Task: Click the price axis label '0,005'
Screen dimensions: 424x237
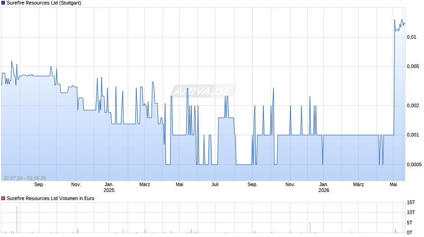Action: [413, 67]
